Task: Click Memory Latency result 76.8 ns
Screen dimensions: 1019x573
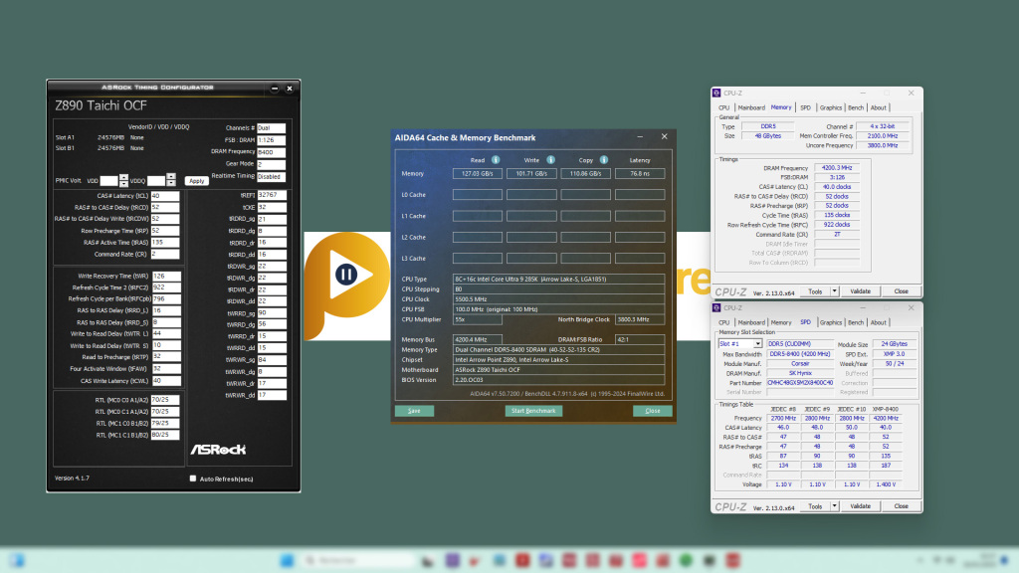Action: (x=640, y=173)
